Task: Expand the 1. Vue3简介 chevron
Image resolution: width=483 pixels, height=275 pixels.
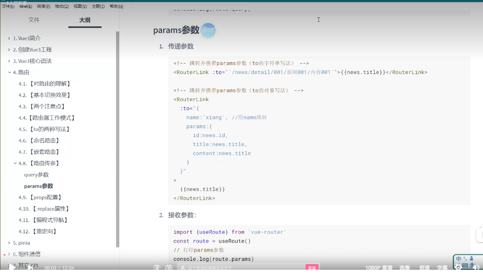Action: click(9, 38)
